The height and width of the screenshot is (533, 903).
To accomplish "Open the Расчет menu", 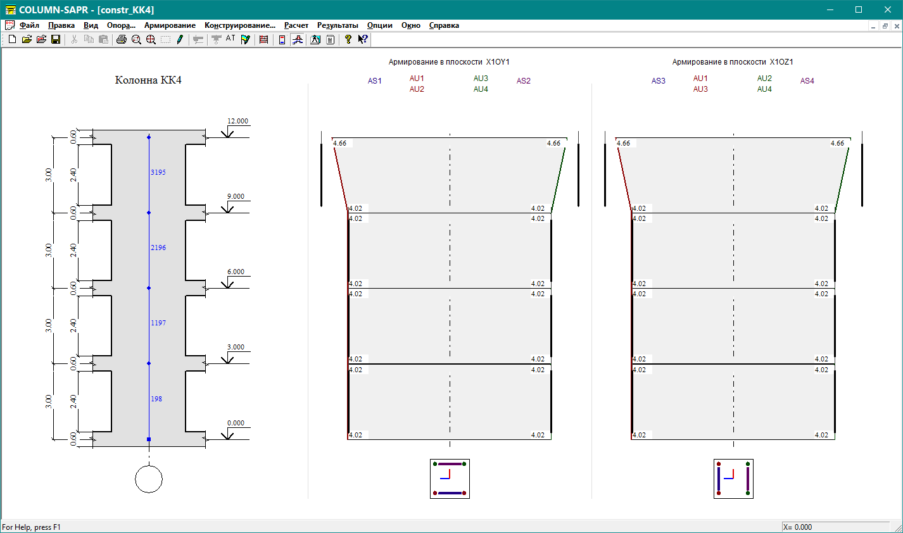I will [296, 25].
